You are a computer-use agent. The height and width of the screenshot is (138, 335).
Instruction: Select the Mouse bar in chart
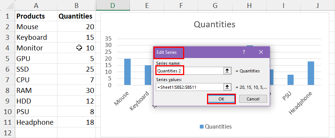[127, 72]
